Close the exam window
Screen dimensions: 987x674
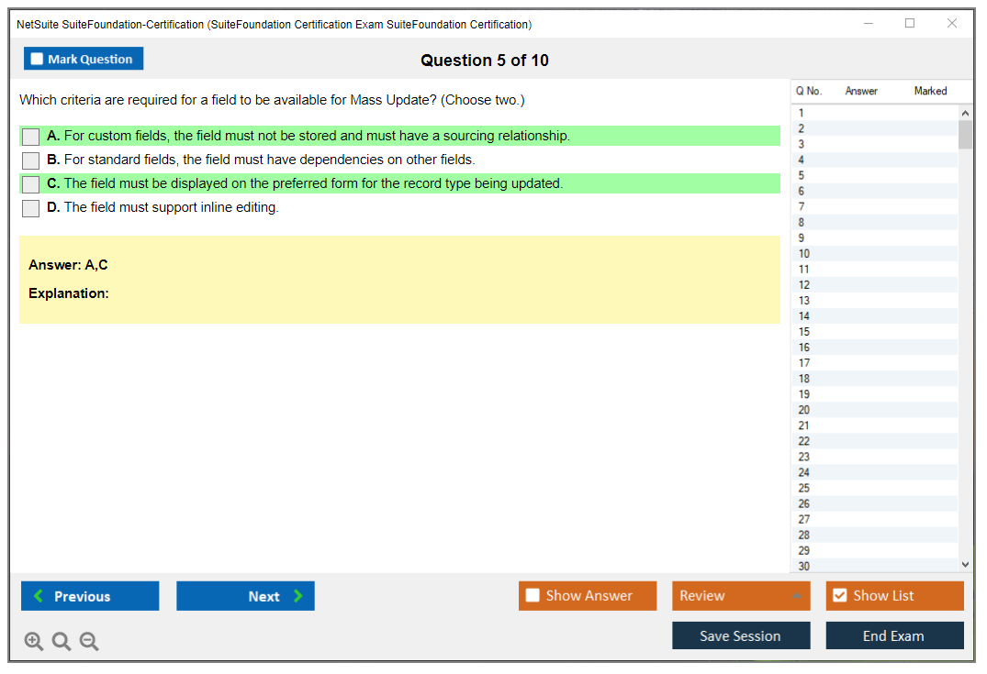952,23
